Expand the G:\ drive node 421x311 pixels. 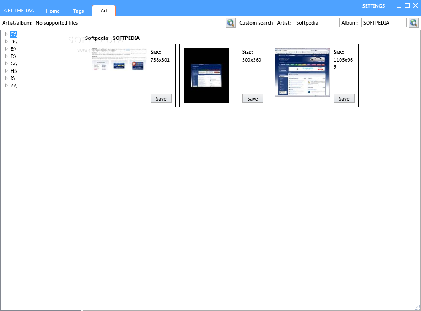(x=6, y=64)
